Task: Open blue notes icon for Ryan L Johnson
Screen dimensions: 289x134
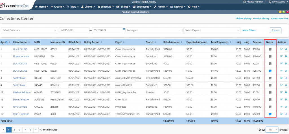Action: (x=270, y=114)
